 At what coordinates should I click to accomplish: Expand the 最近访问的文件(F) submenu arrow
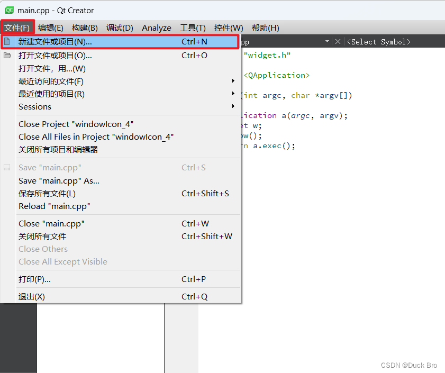tap(233, 81)
